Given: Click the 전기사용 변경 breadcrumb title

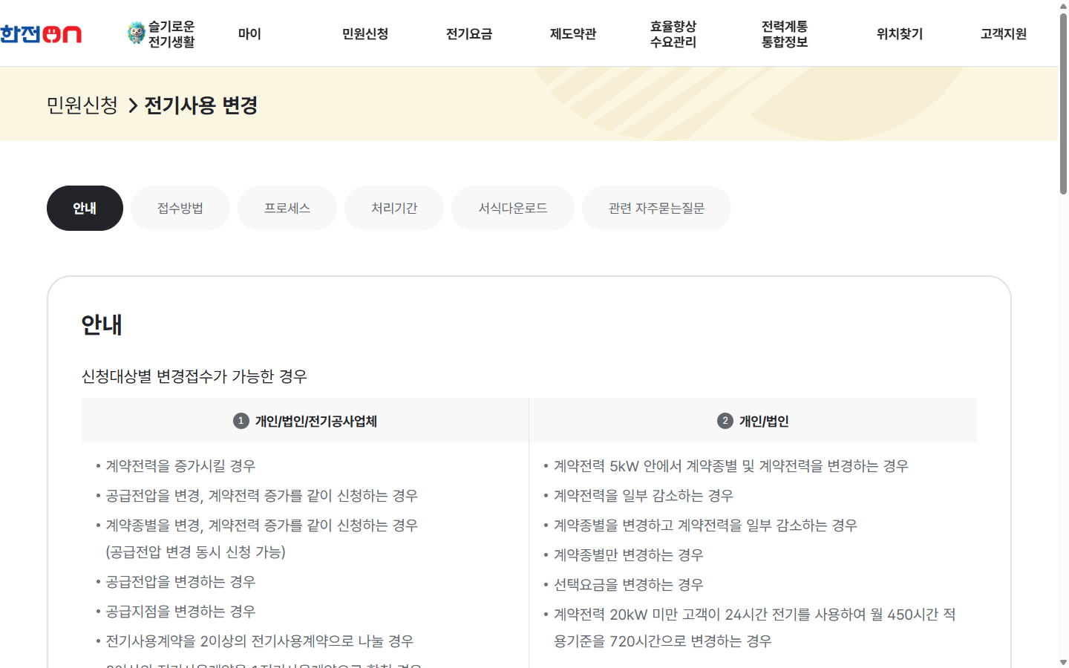Looking at the screenshot, I should point(201,105).
